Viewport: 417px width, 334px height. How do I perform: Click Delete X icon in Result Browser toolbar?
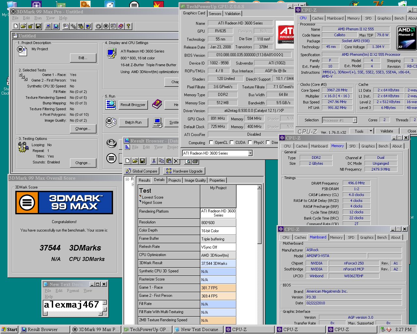(176, 161)
